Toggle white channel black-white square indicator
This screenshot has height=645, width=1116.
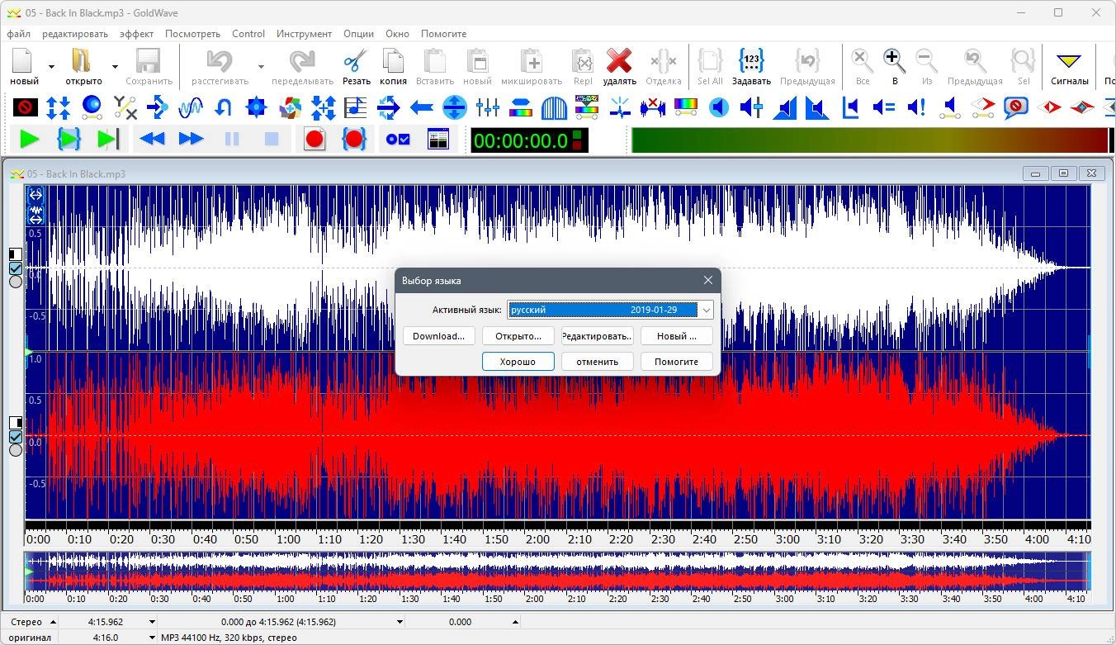coord(16,254)
